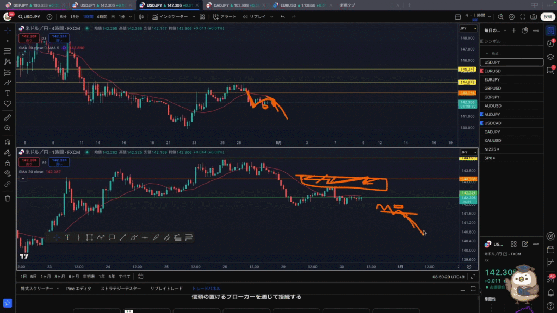This screenshot has height=313, width=557.
Task: Take a chart snapshot with camera icon
Action: coord(534,17)
